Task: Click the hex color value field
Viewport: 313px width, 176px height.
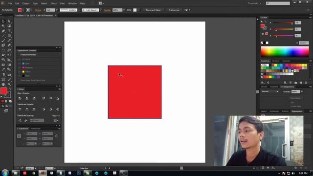Action: tap(304, 43)
